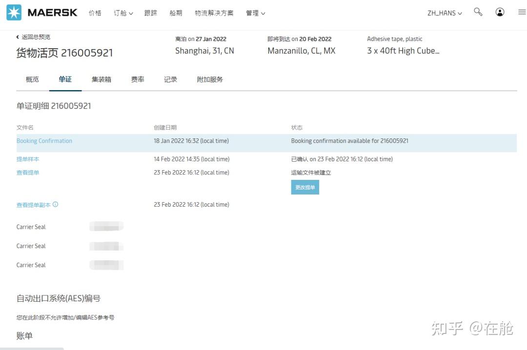Click the account profile icon
Image resolution: width=527 pixels, height=350 pixels.
[x=500, y=13]
